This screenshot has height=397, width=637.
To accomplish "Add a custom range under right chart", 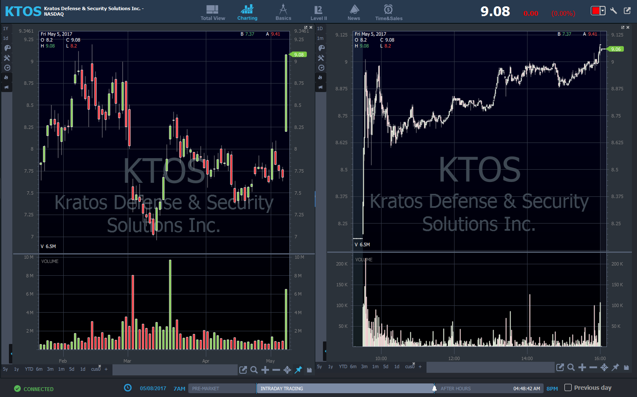I will pyautogui.click(x=420, y=366).
